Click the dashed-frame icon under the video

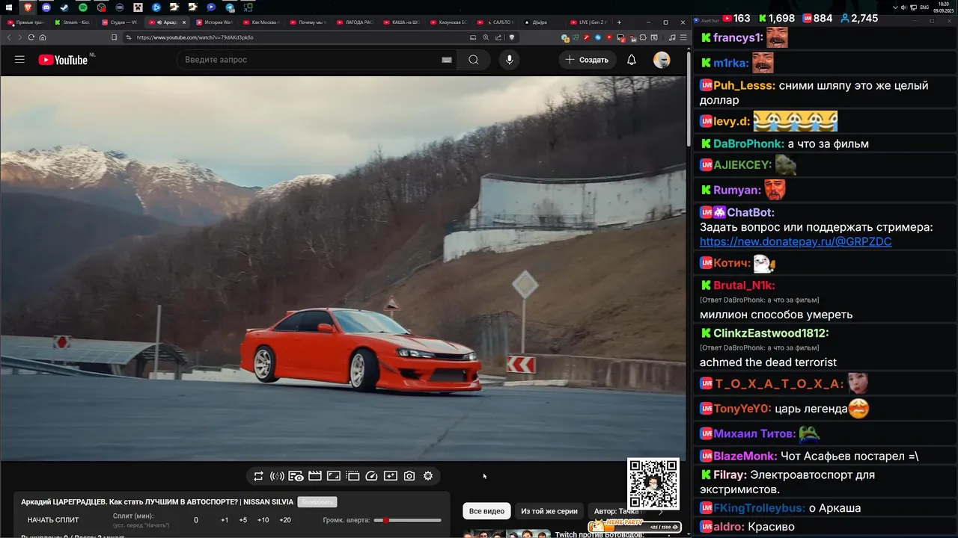pos(353,476)
